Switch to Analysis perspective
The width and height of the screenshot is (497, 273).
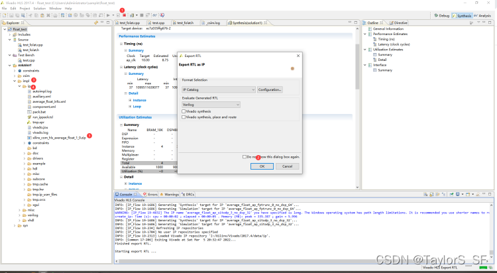[482, 15]
